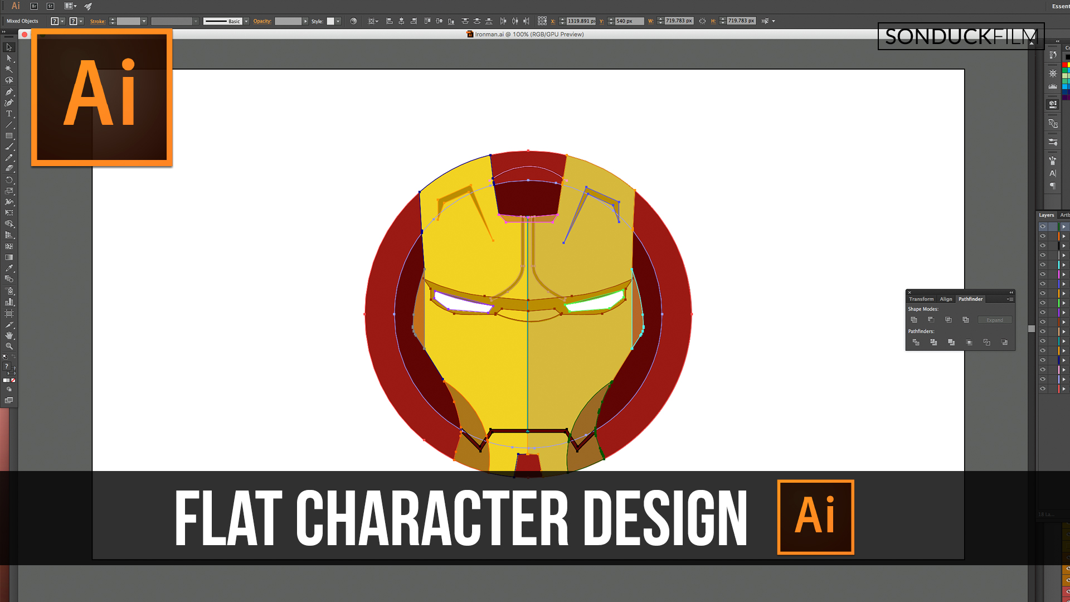Expand the pink-colored layer
The width and height of the screenshot is (1070, 602).
[1064, 370]
